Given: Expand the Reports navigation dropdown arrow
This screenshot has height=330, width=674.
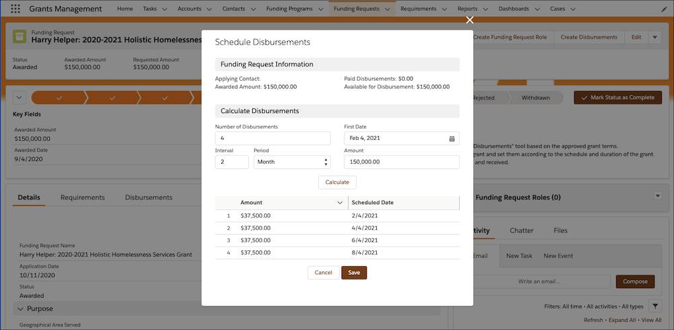Looking at the screenshot, I should pos(485,9).
